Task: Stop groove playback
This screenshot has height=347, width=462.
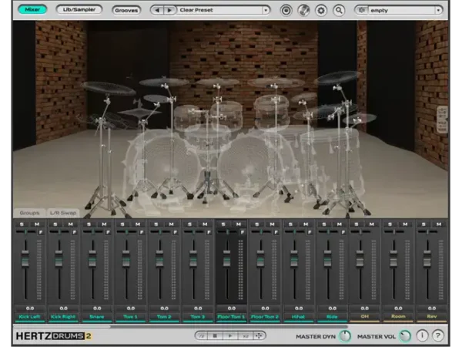Action: 216,335
